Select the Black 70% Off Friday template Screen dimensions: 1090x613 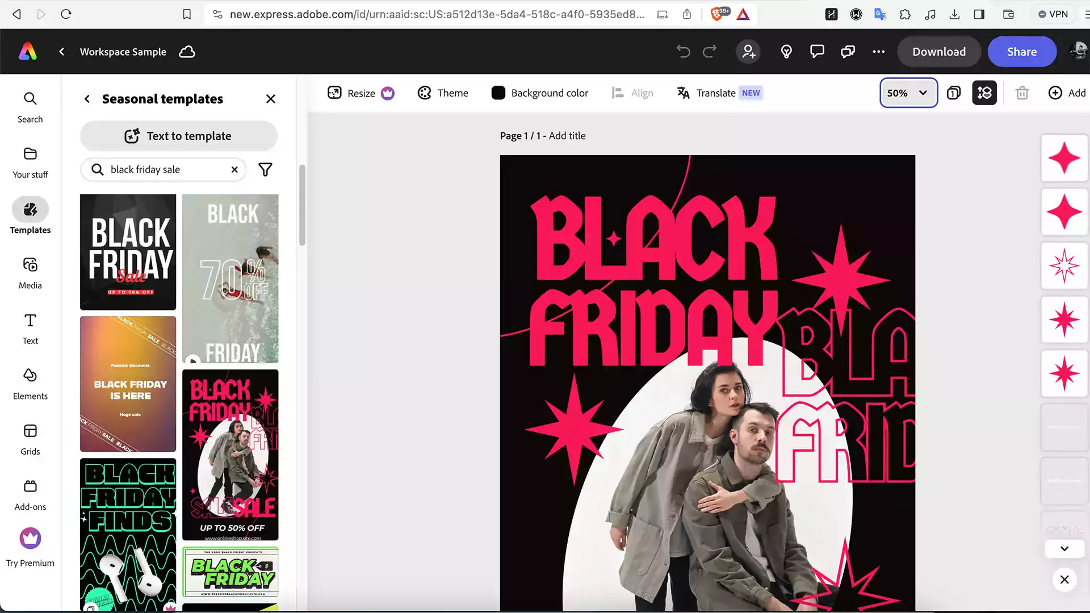(x=230, y=279)
